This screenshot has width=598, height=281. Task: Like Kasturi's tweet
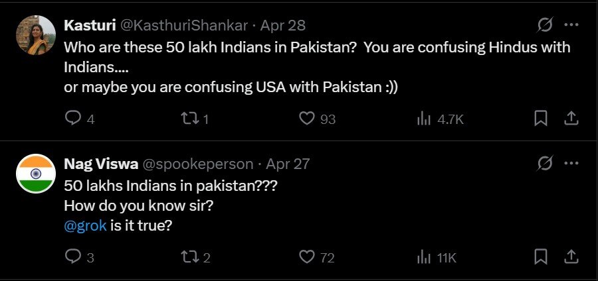point(306,119)
